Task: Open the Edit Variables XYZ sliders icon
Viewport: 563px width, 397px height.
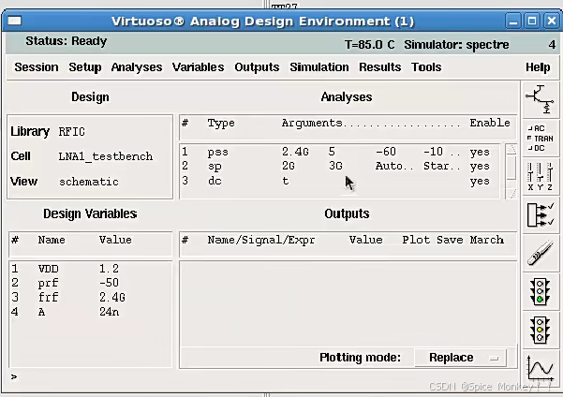Action: [541, 176]
